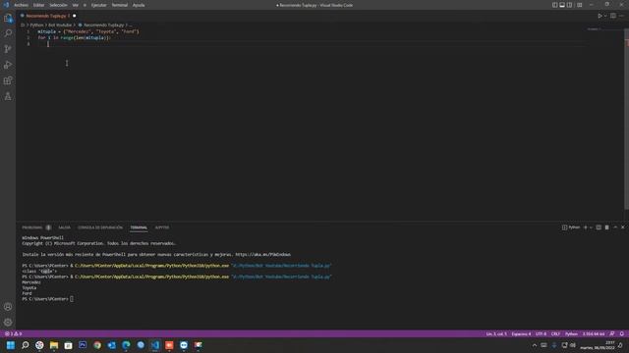
Task: Open the Editar menu
Action: pyautogui.click(x=39, y=5)
